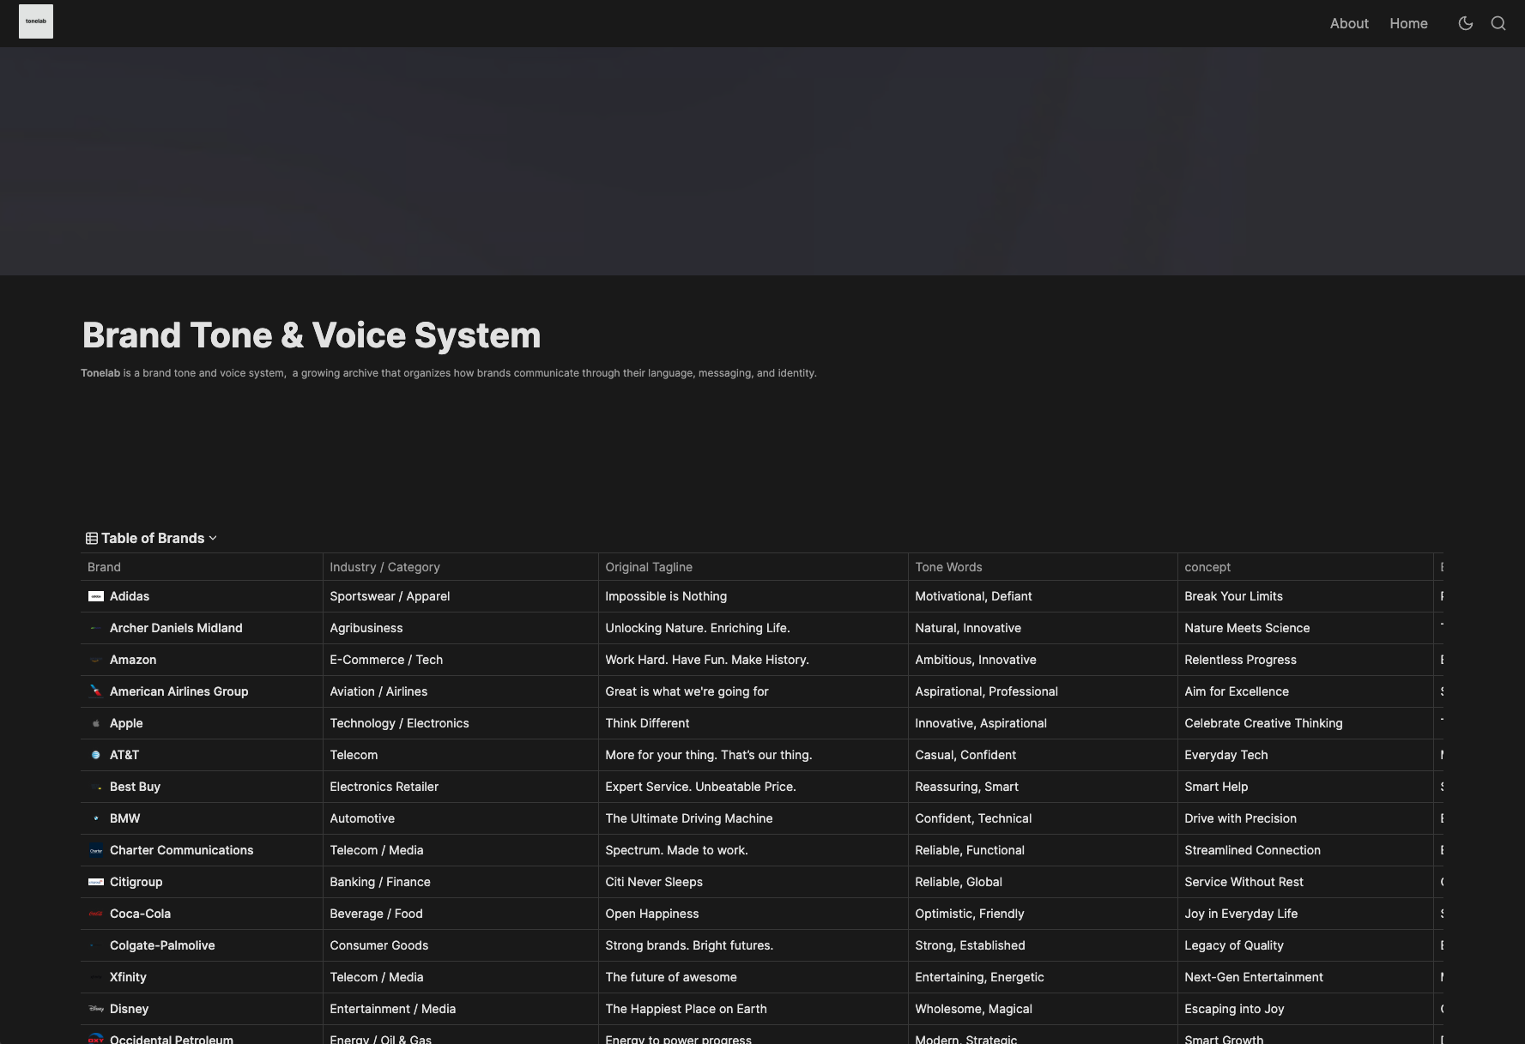1525x1044 pixels.
Task: Open the Amazon brand row
Action: pos(133,660)
